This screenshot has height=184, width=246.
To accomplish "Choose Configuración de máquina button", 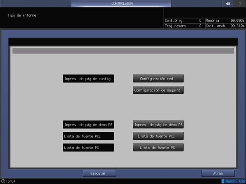I will [x=158, y=90].
